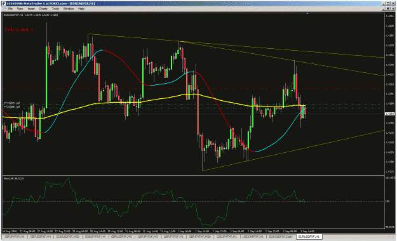Switch to the USDCHFFXF,H1 chart tab
Image resolution: width=397 pixels, height=241 pixels.
pyautogui.click(x=253, y=237)
